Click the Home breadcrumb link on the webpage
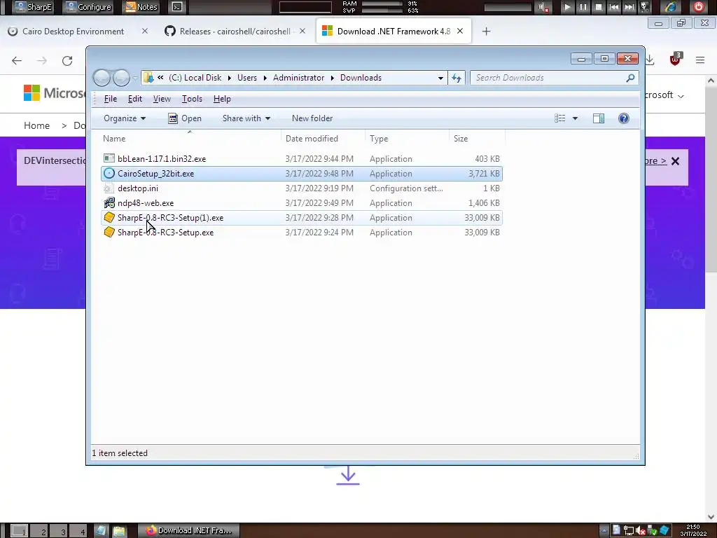Viewport: 717px width, 538px height. [x=36, y=125]
